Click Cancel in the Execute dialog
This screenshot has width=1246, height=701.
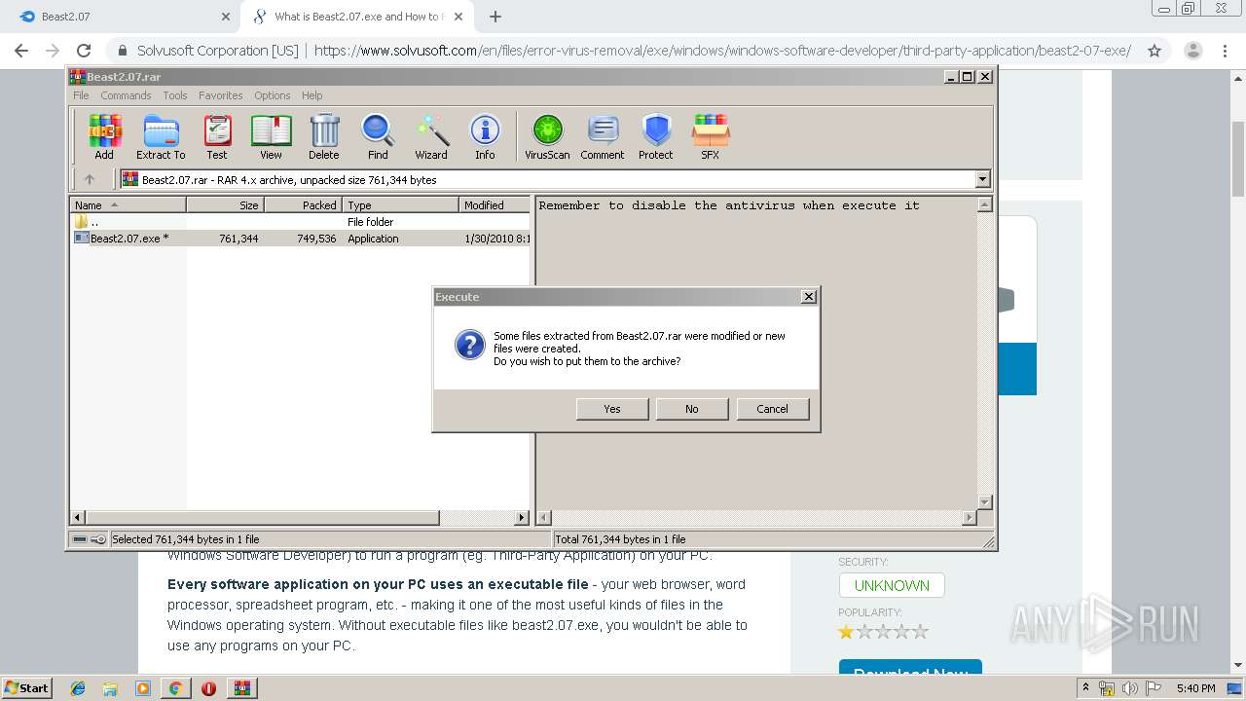click(773, 409)
